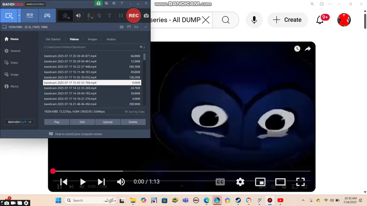Toggle mouse click effects in Bandicam
This screenshot has height=206, width=367.
[99, 16]
